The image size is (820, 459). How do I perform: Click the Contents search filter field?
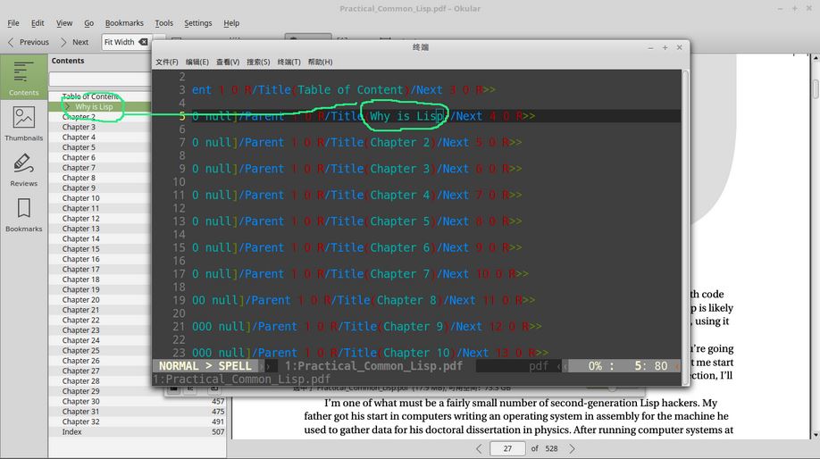coord(100,79)
